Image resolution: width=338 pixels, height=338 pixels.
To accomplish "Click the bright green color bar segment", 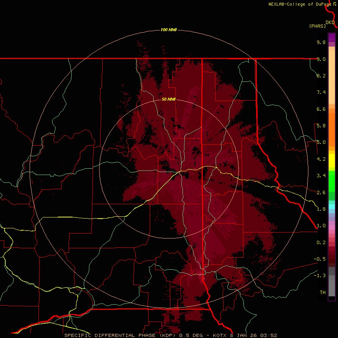I will point(332,181).
